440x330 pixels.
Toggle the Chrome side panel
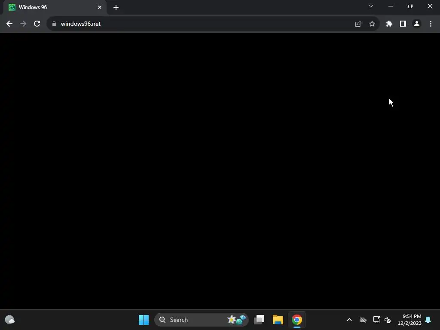coord(403,24)
